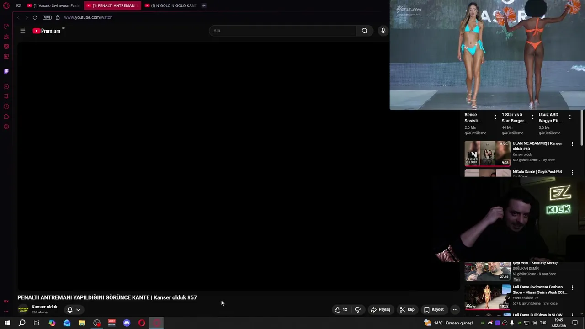The image size is (585, 329).
Task: Like the video thumbs up button
Action: point(341,310)
